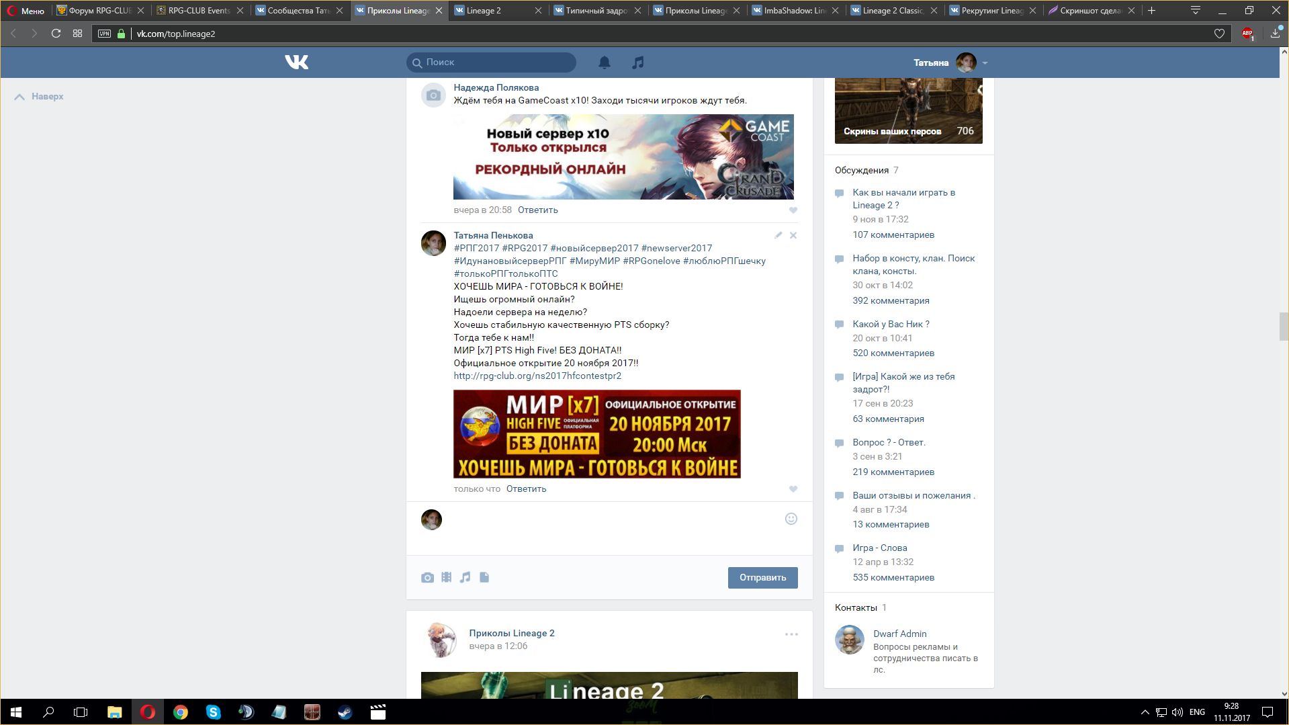Switch to Форум RPG-CLUB tab

(100, 11)
